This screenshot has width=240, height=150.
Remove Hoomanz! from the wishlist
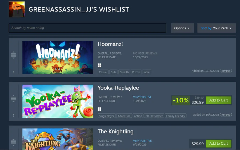[226, 71]
